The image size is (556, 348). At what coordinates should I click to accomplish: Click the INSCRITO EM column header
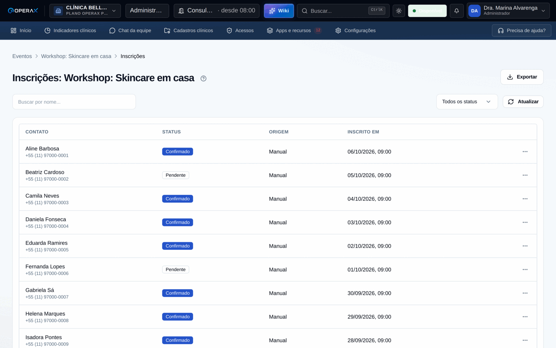coord(363,132)
